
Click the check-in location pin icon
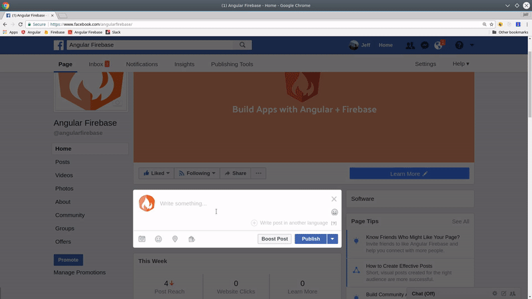[x=175, y=239]
